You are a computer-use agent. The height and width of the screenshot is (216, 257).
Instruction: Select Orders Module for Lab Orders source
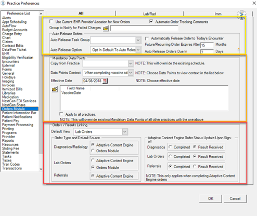(93, 167)
